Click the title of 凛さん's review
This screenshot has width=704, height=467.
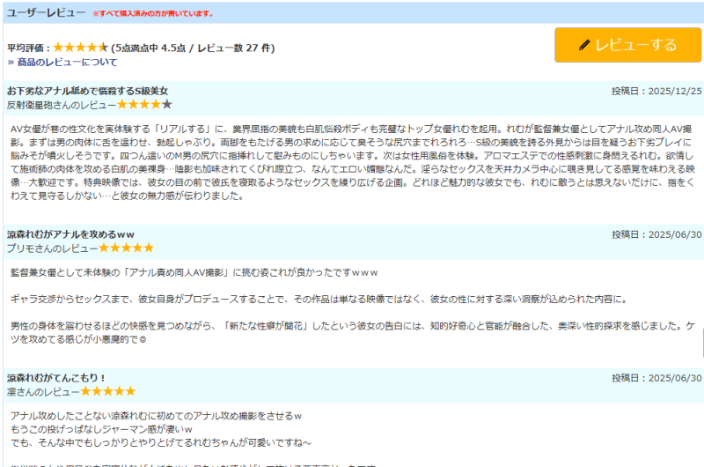[56, 377]
